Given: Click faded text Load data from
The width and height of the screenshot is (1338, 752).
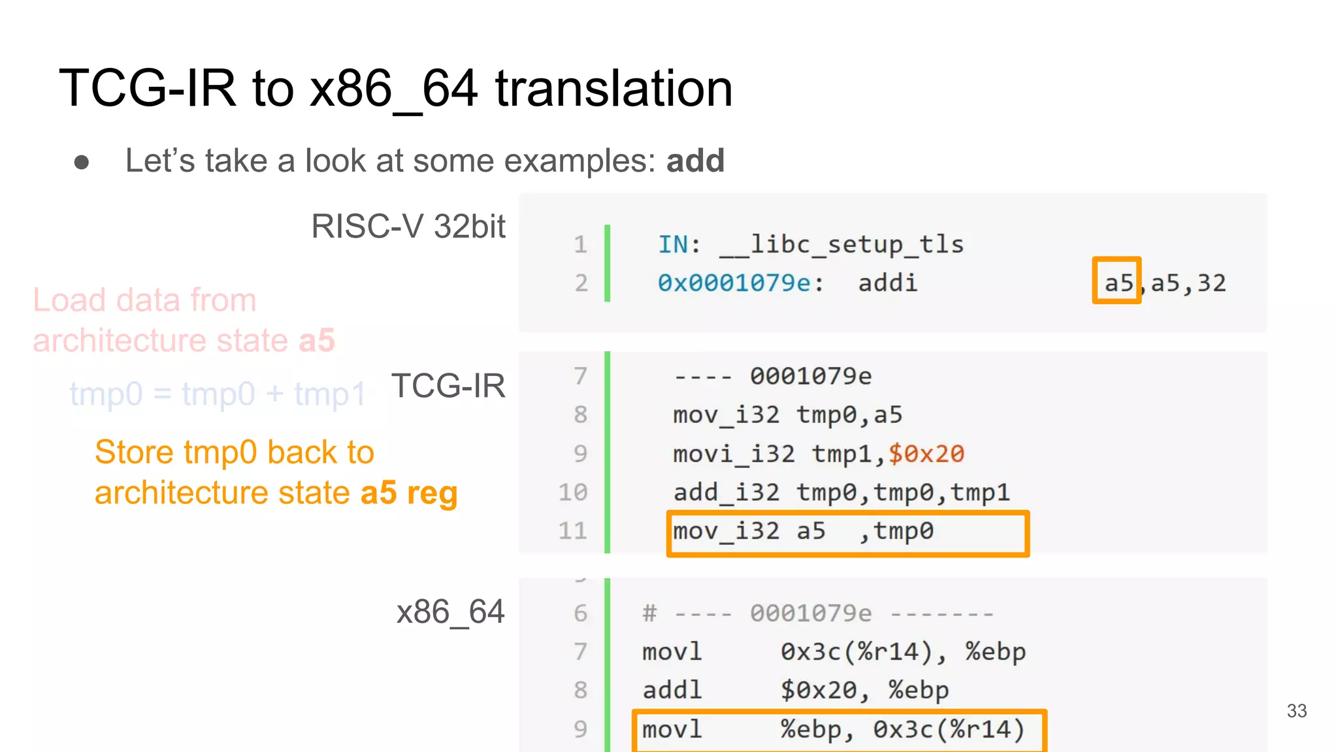Looking at the screenshot, I should tap(144, 300).
